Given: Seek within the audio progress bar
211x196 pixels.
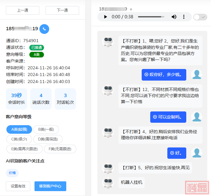Looking at the screenshot, I should pyautogui.click(x=151, y=17).
